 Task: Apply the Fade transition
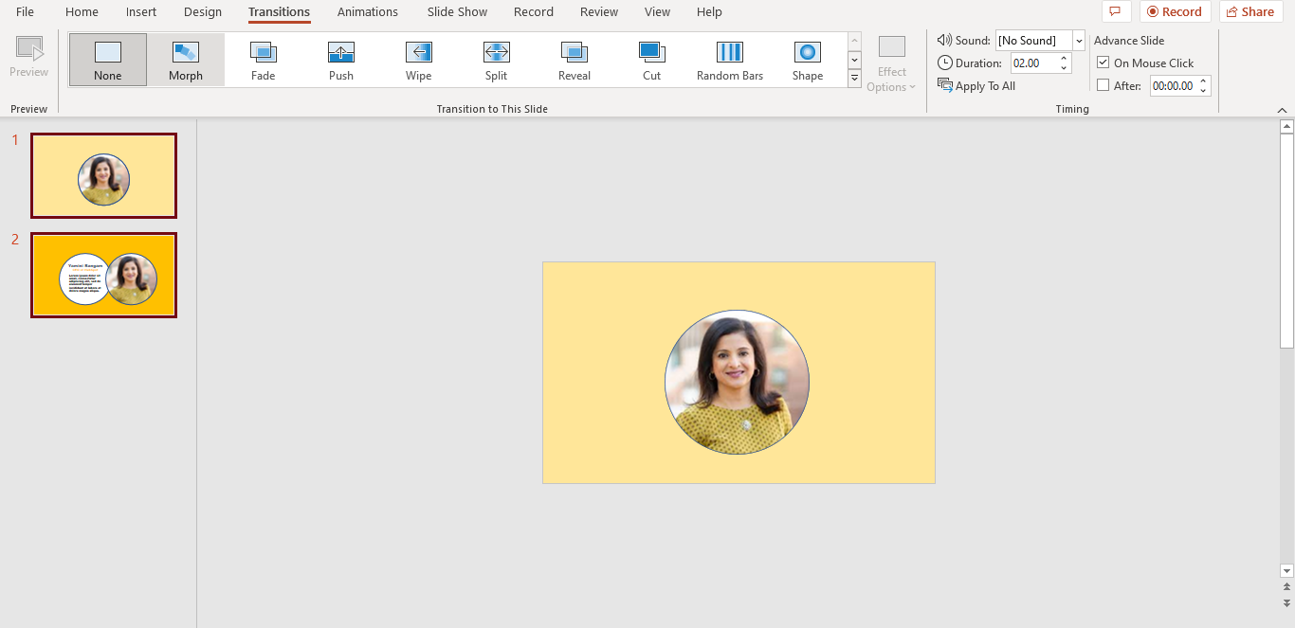264,60
